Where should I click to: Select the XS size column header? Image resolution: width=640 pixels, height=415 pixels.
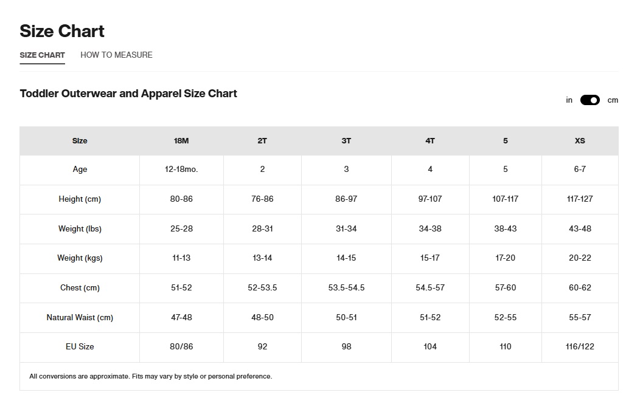click(x=580, y=141)
